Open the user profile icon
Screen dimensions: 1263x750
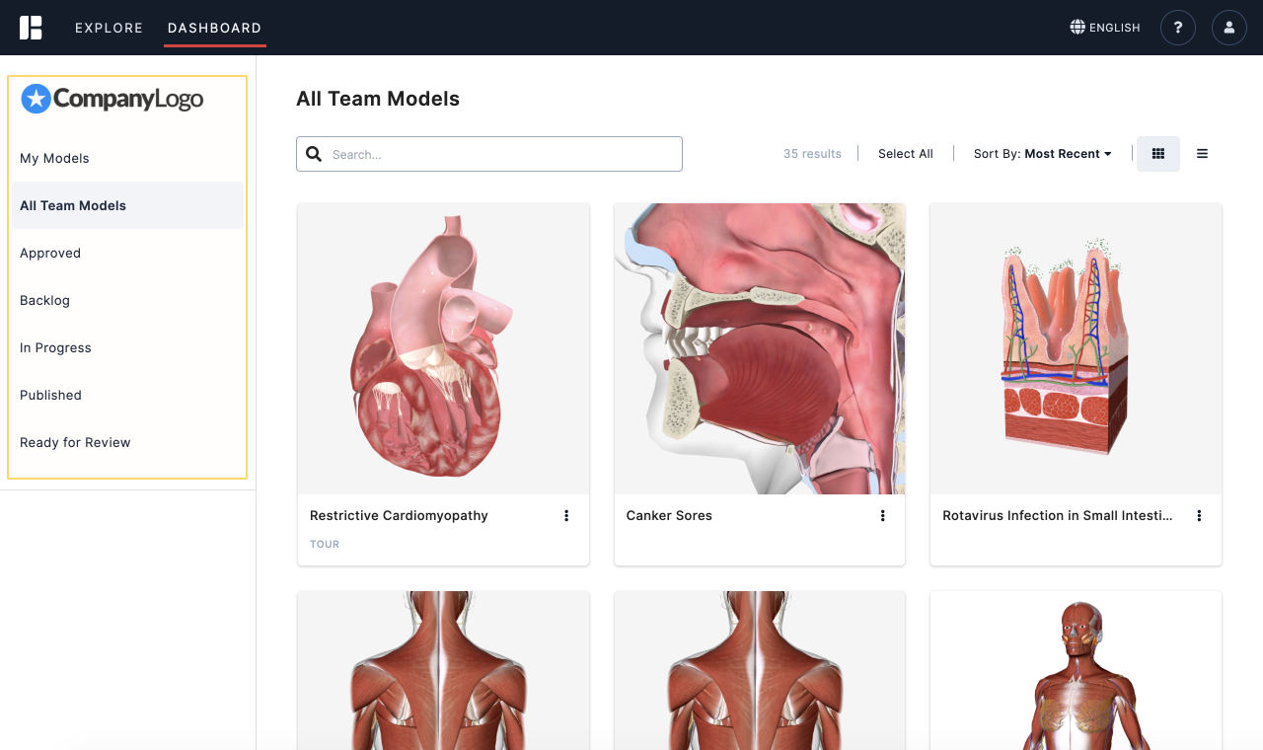(1229, 28)
